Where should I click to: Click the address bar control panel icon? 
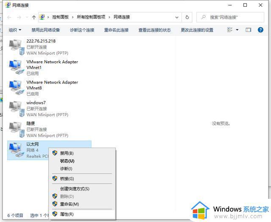pyautogui.click(x=42, y=17)
